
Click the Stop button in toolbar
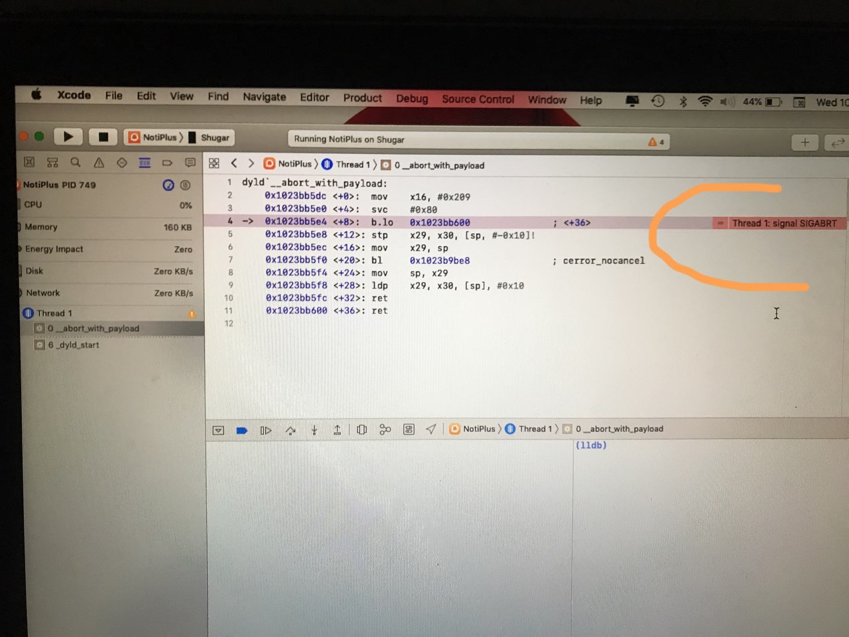pos(103,137)
